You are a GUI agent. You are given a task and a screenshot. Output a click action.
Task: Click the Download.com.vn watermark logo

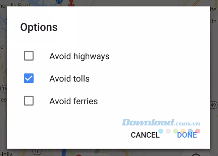[161, 123]
